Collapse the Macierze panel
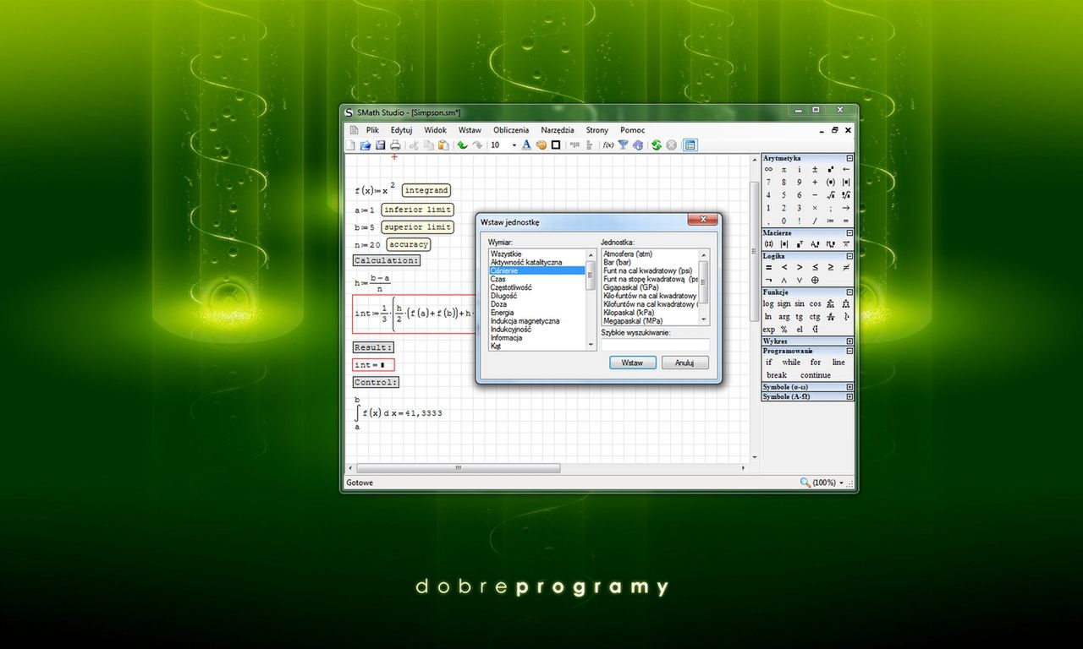Viewport: 1083px width, 649px height. [849, 233]
